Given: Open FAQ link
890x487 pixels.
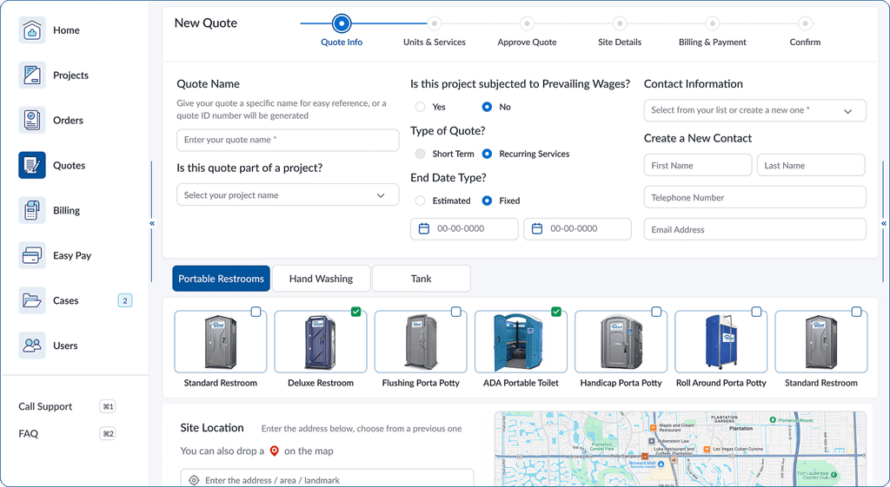Looking at the screenshot, I should coord(29,434).
